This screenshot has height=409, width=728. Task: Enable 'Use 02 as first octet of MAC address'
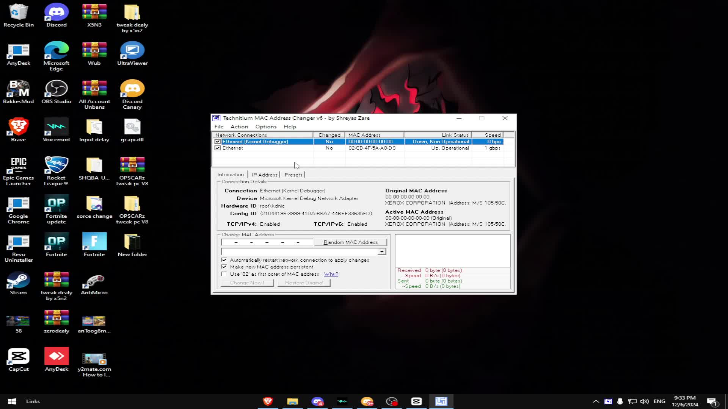(x=224, y=274)
